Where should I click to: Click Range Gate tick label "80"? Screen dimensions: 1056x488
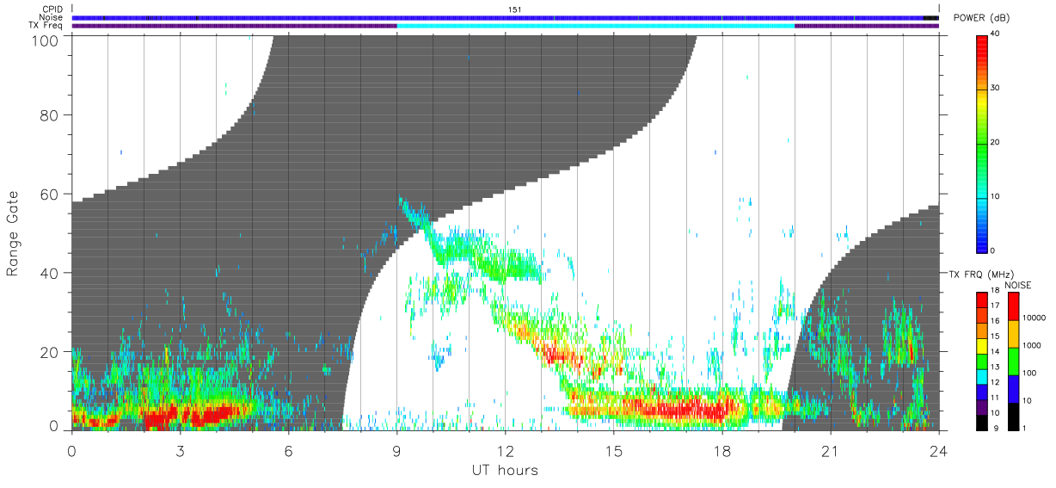pyautogui.click(x=52, y=115)
